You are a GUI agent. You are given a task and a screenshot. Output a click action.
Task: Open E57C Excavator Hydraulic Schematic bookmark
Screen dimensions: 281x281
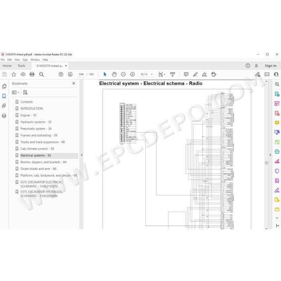pos(41,194)
